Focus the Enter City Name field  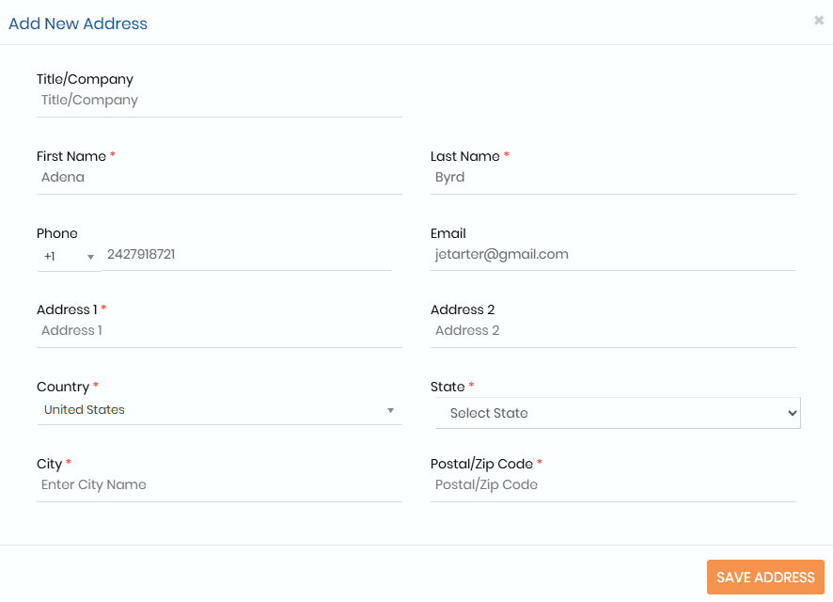click(219, 484)
